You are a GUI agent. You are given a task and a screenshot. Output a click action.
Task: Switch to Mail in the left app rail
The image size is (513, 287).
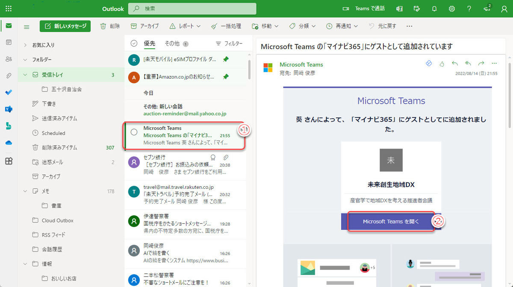click(x=9, y=26)
